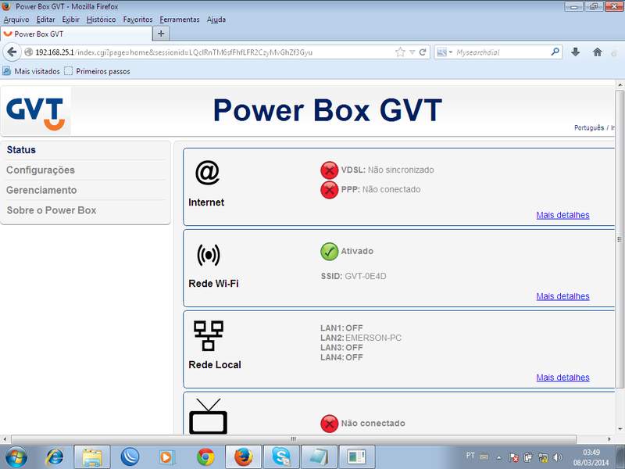The image size is (625, 469).
Task: Open Gerenciamento in the sidebar
Action: tap(41, 190)
